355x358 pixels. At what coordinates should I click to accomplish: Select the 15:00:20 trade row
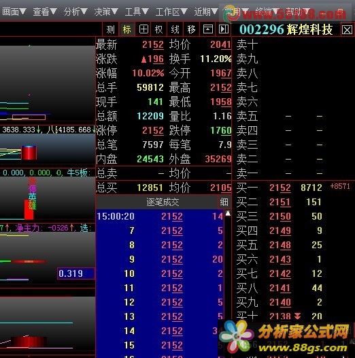(x=160, y=216)
